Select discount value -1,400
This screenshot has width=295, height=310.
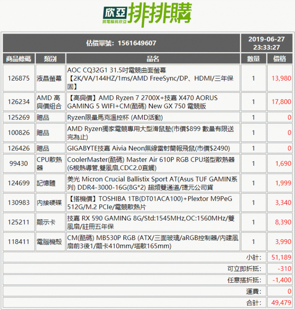282,280
